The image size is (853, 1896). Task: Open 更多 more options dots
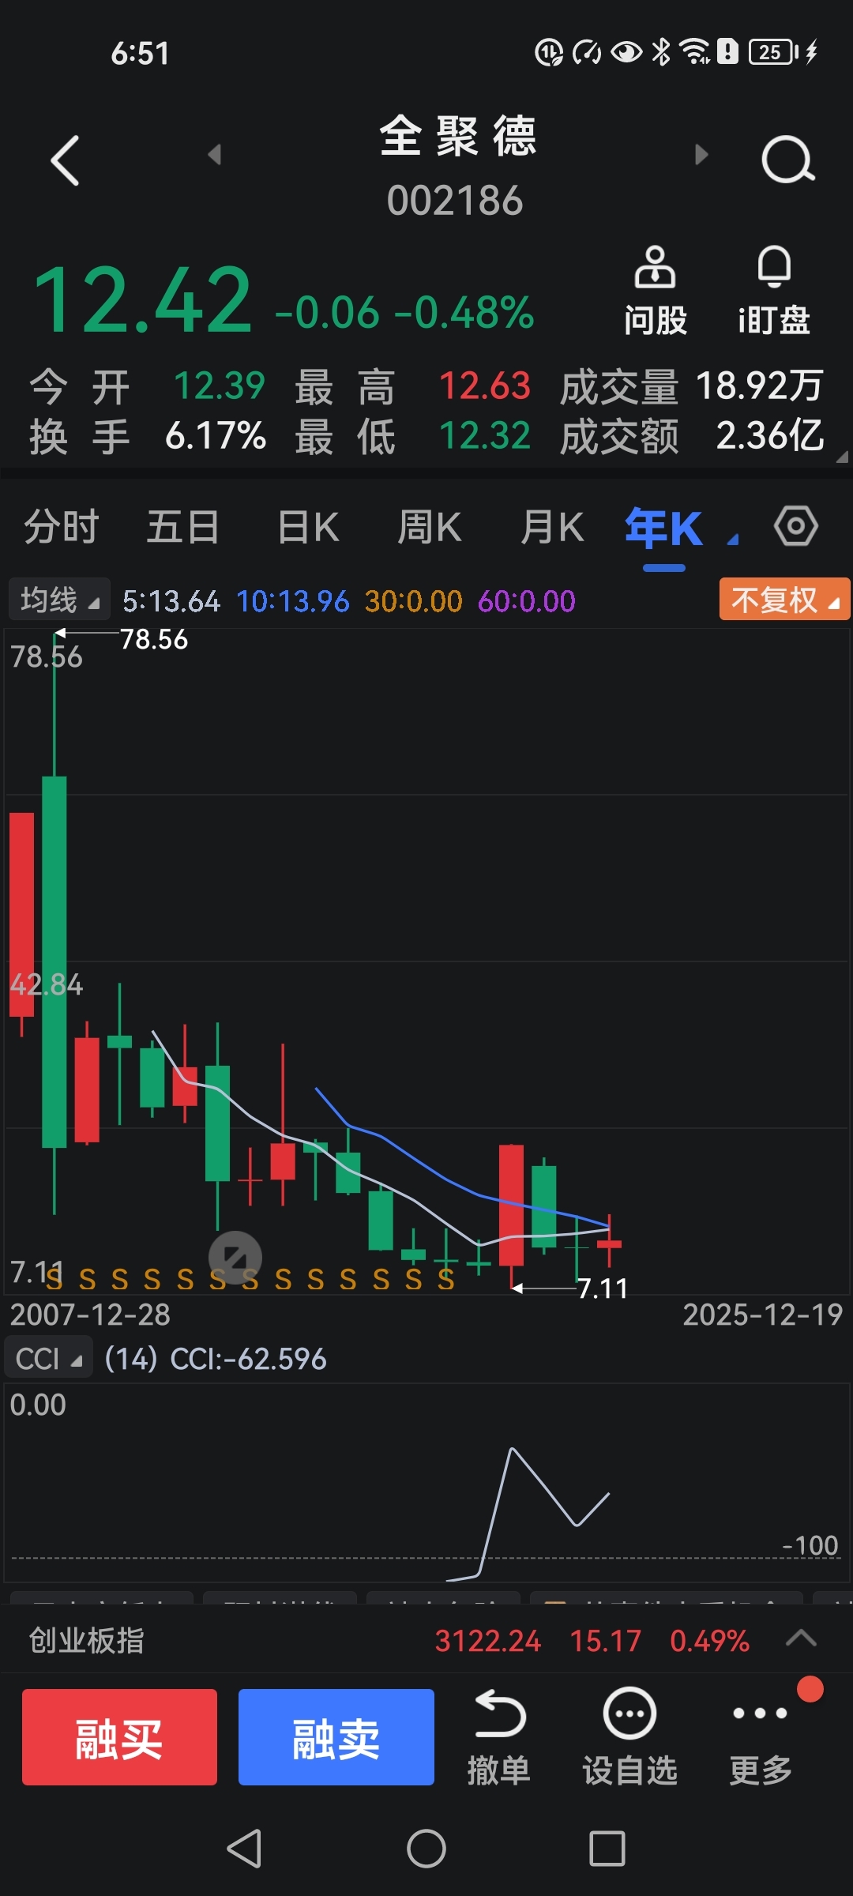pyautogui.click(x=760, y=1736)
